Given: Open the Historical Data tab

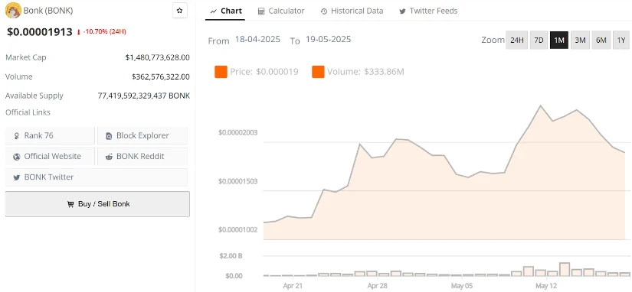Looking at the screenshot, I should coord(352,11).
